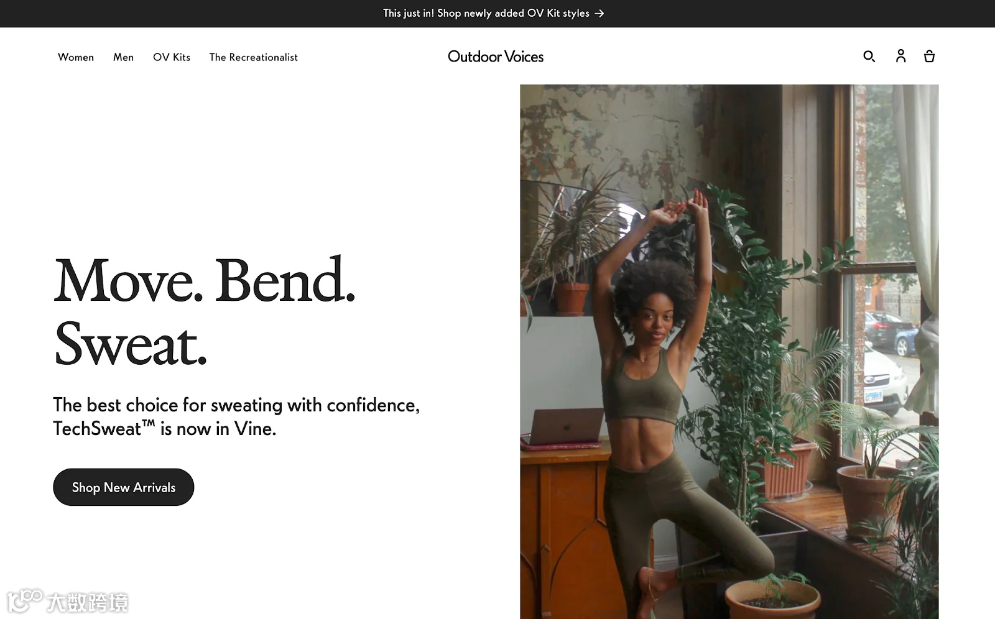Click the yoga pose hero image
995x619 pixels.
point(729,351)
